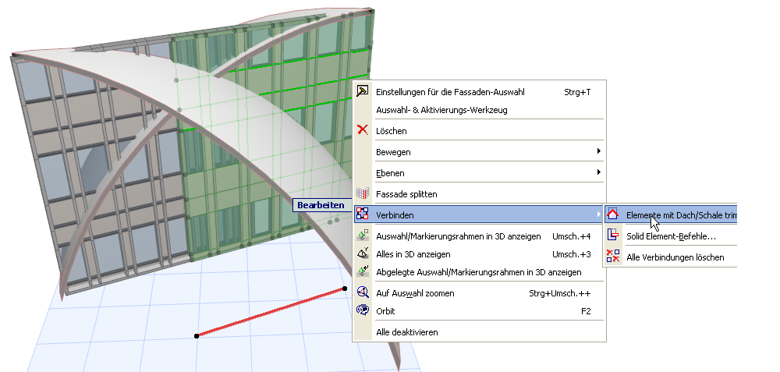
Task: Open Solid Element-Befehle…
Action: [671, 236]
